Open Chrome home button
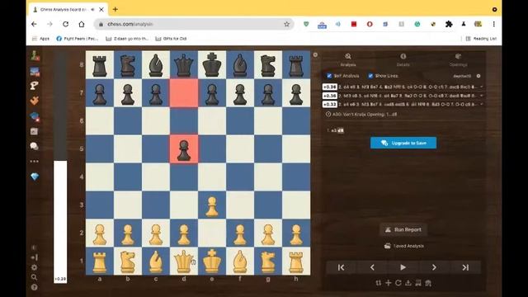The image size is (528, 297). 82,24
